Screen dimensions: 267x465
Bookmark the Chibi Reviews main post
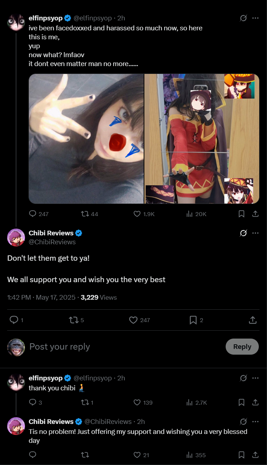point(193,320)
